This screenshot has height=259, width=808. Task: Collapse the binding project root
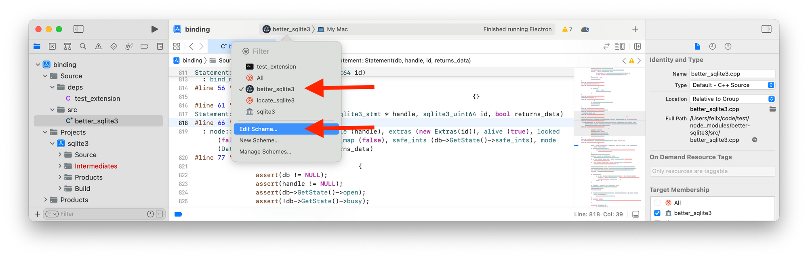[38, 65]
